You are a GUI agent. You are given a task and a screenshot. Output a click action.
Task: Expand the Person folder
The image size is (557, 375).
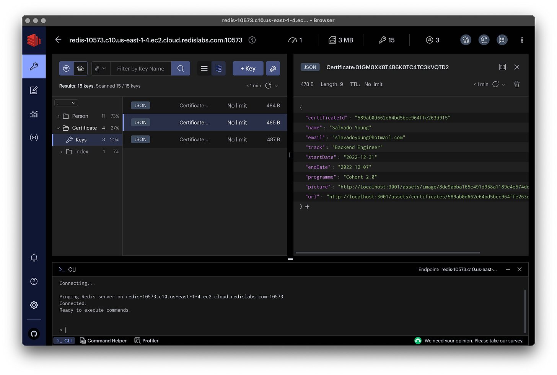click(x=58, y=116)
